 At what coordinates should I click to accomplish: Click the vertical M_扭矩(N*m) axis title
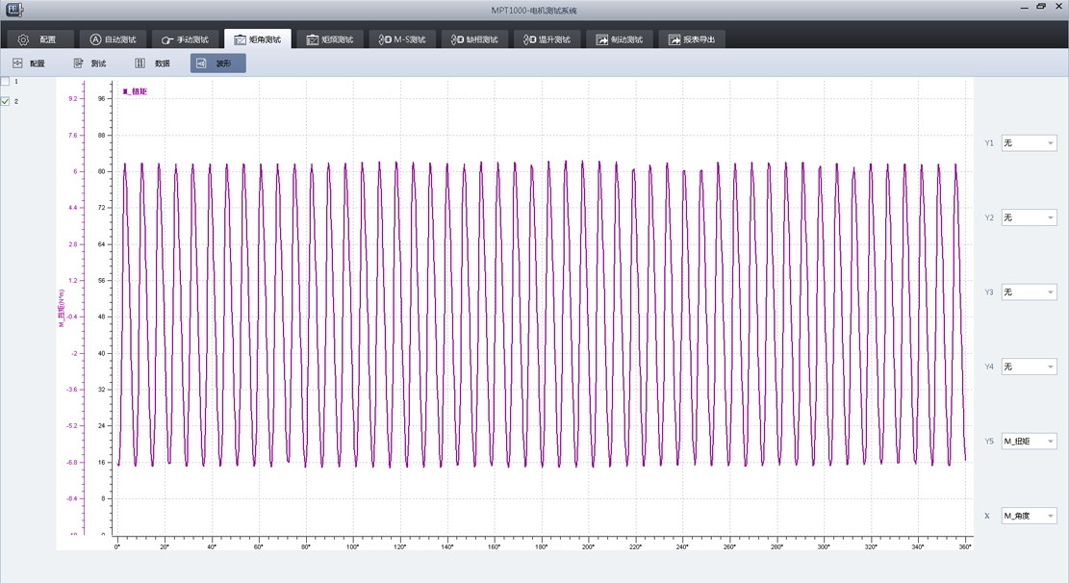point(62,308)
